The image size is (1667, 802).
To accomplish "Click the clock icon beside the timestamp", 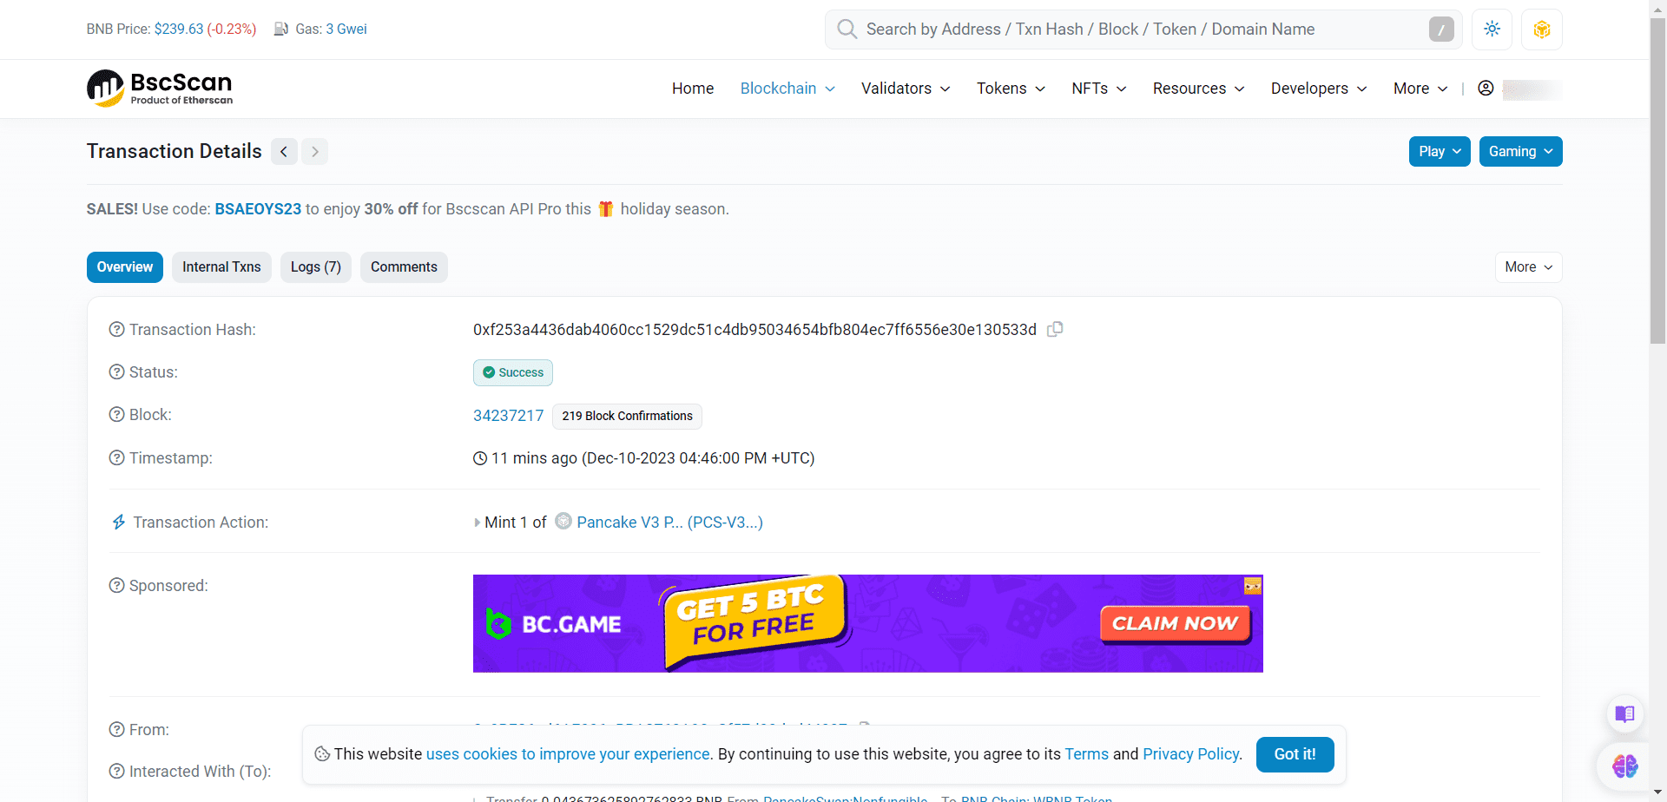I will click(x=480, y=458).
